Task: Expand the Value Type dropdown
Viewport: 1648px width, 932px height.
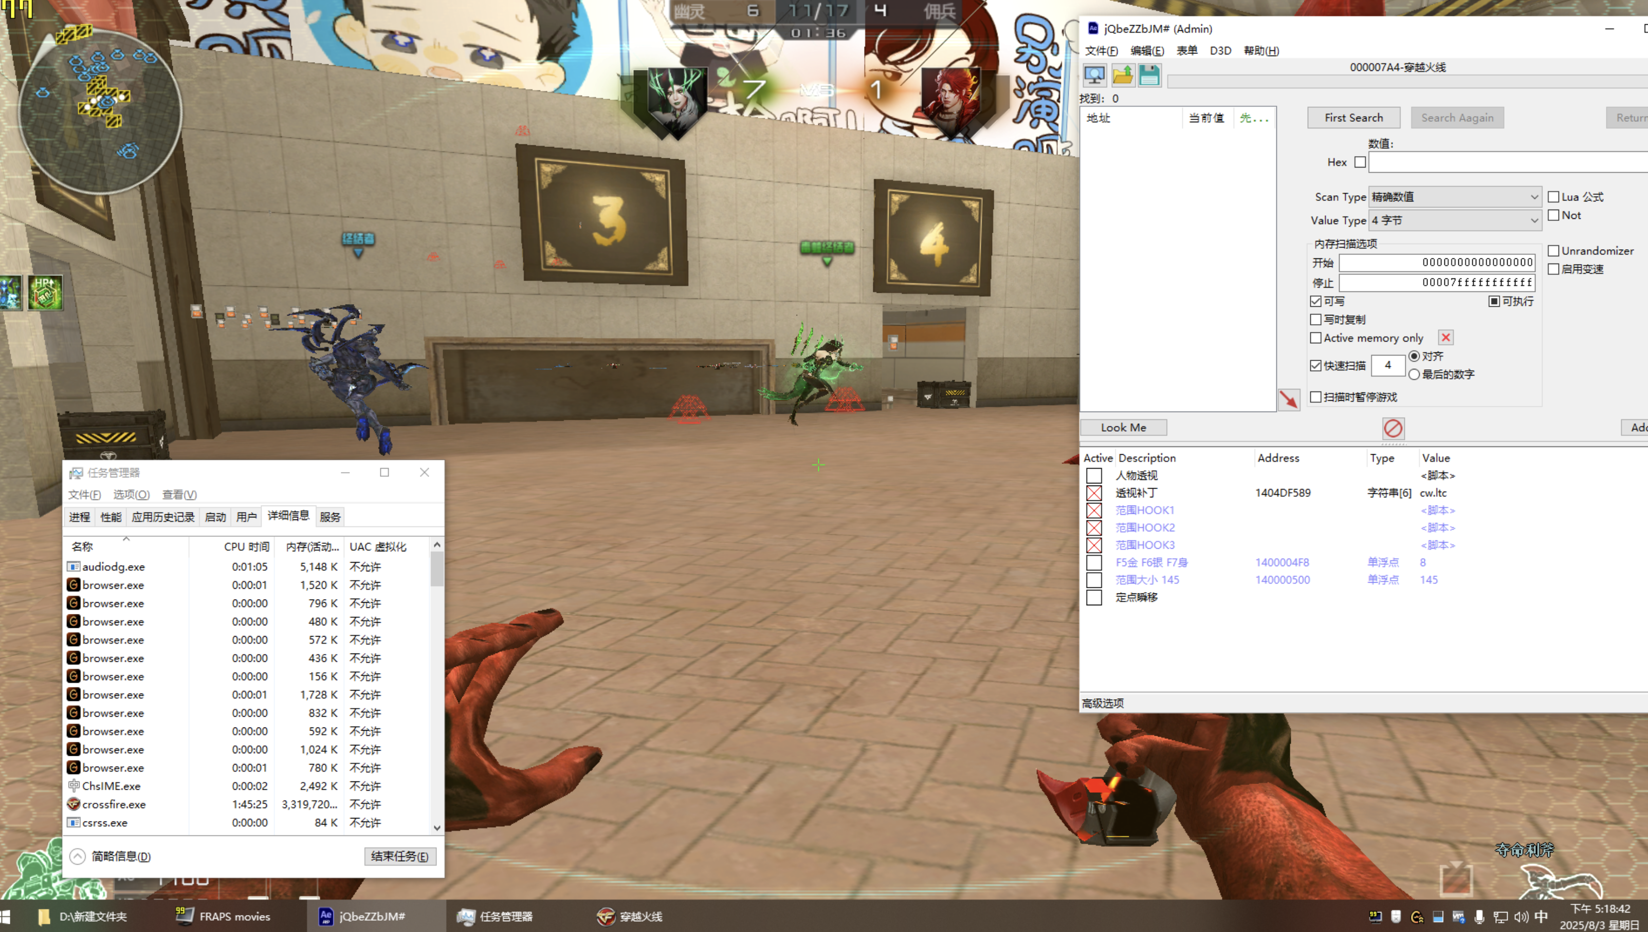Action: tap(1454, 220)
